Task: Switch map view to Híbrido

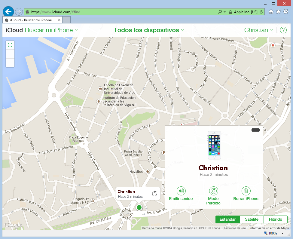Action: [x=276, y=219]
